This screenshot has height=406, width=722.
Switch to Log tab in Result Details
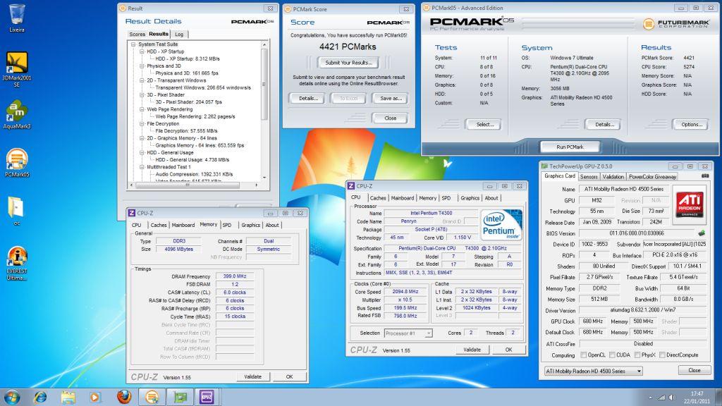coord(179,34)
